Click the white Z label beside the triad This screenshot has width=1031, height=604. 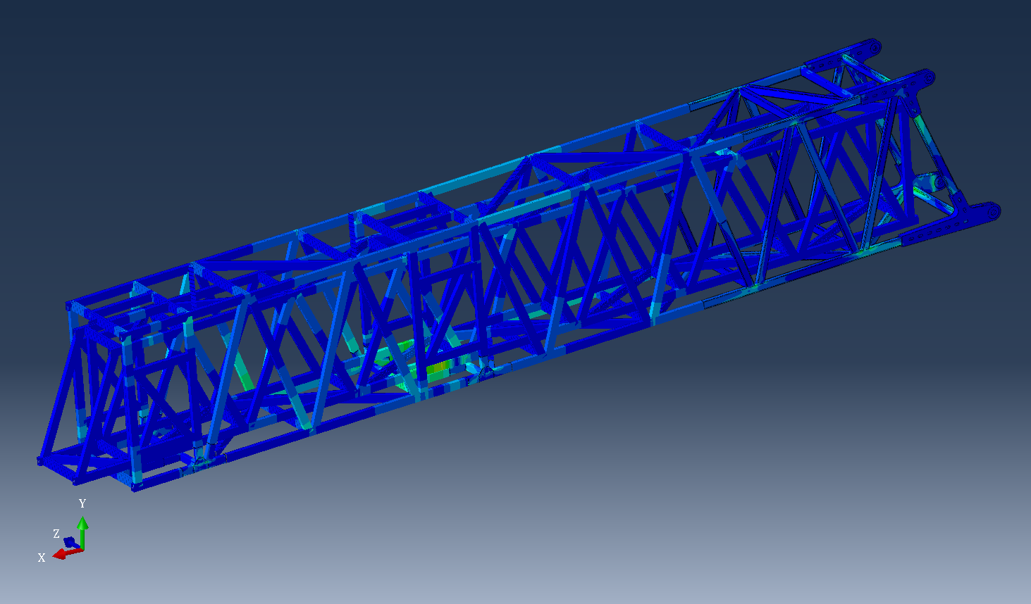tap(56, 534)
